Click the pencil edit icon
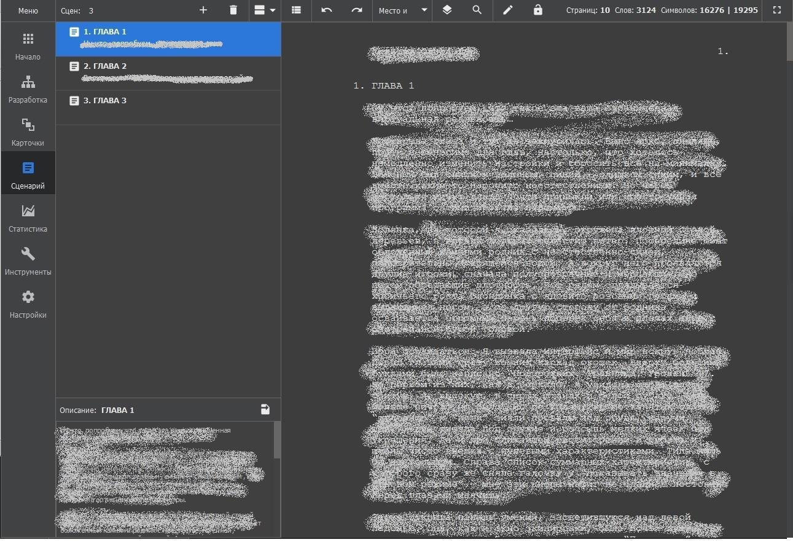 (508, 10)
